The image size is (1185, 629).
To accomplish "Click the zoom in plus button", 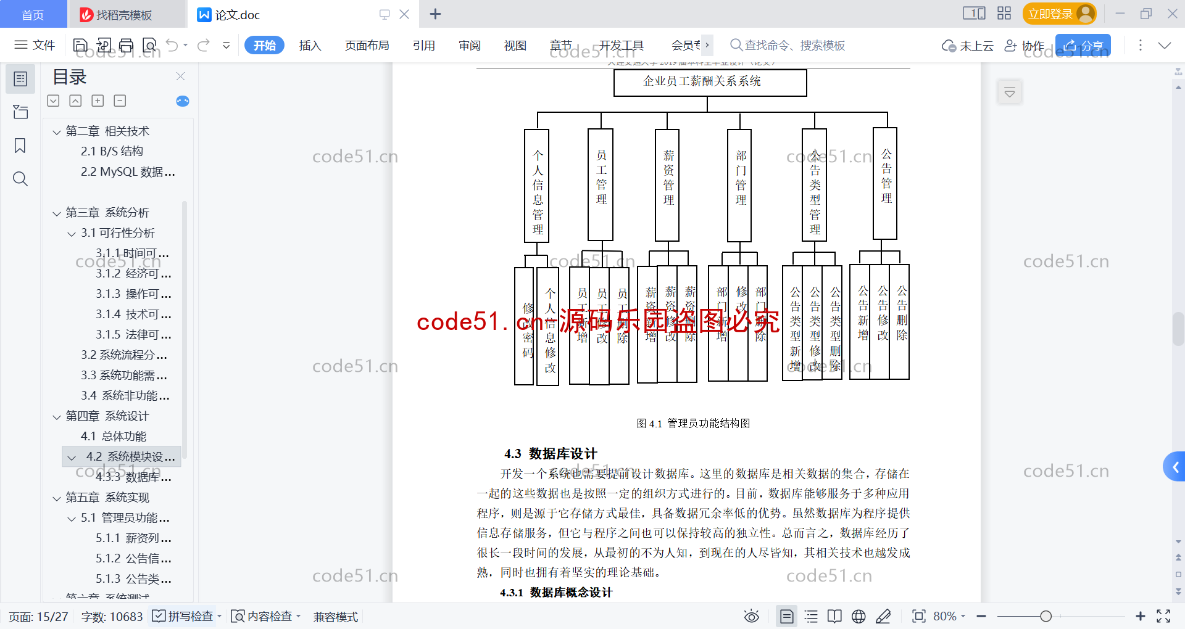I will (1140, 616).
